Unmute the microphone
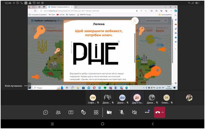The width and height of the screenshot is (205, 129). [122, 112]
